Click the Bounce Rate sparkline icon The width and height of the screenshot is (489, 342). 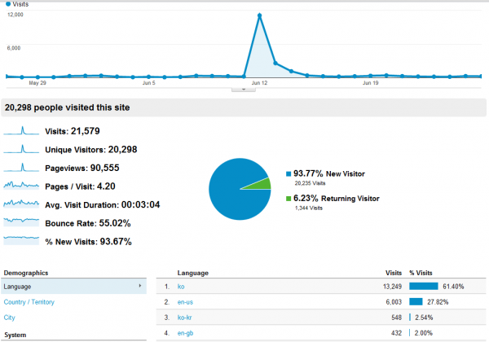point(22,222)
